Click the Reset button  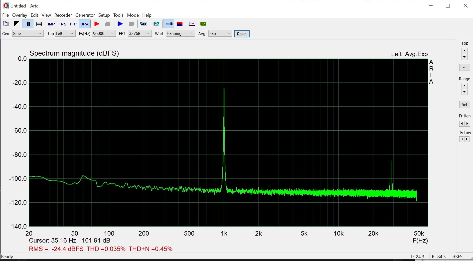(242, 34)
